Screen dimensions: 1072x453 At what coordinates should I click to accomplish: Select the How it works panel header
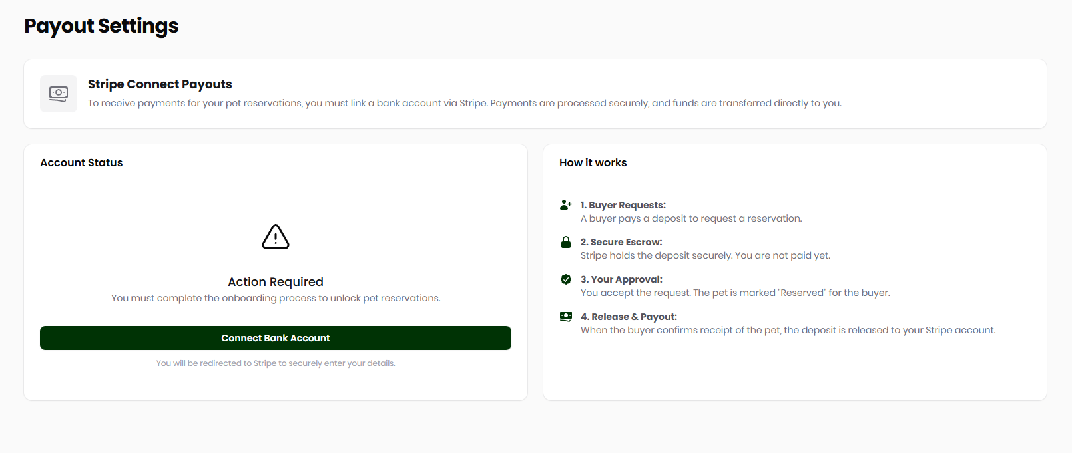tap(593, 163)
